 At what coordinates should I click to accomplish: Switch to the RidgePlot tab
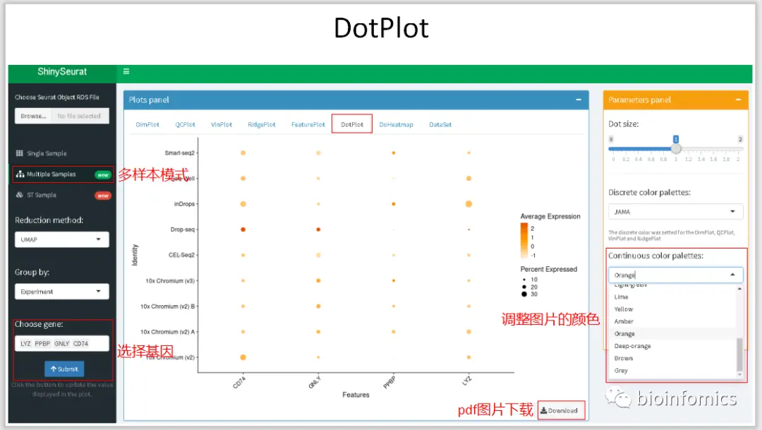262,124
